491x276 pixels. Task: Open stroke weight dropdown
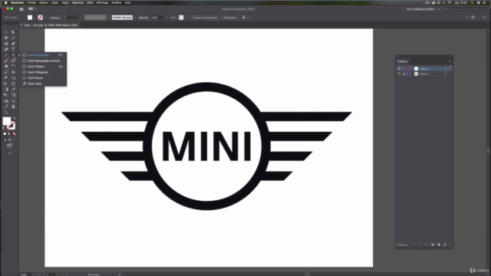[81, 18]
